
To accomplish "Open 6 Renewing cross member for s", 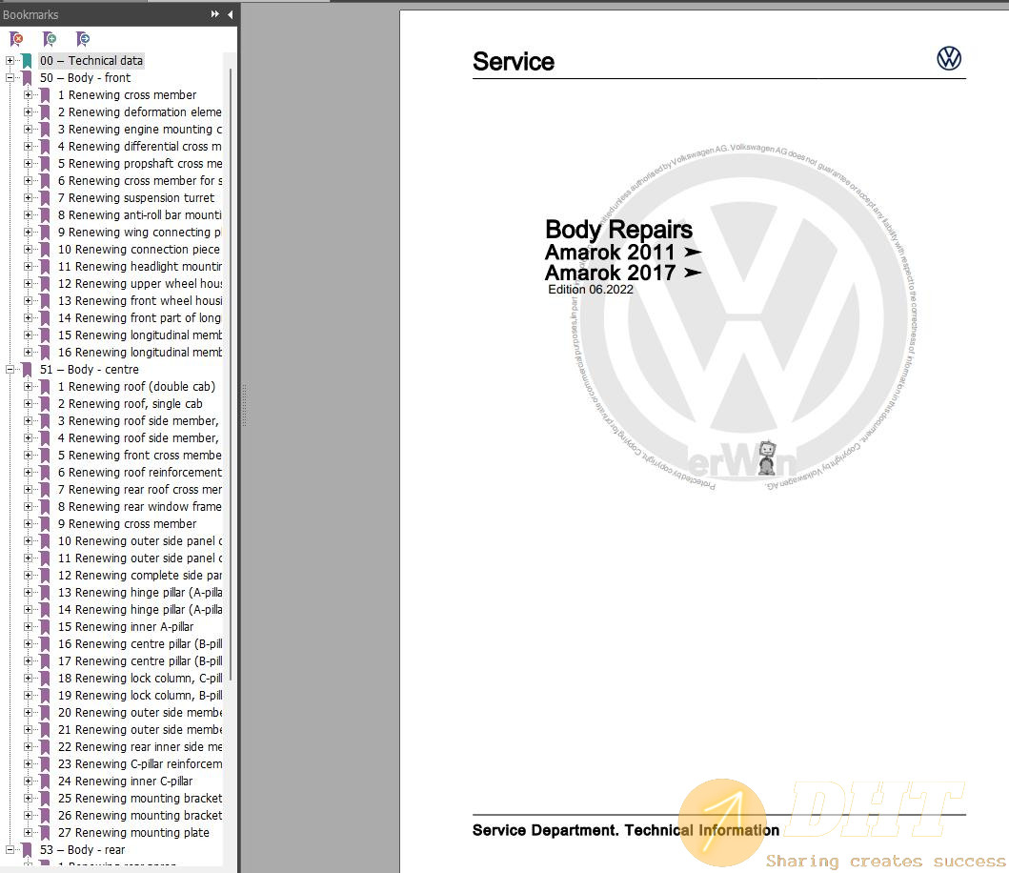I will tap(140, 181).
